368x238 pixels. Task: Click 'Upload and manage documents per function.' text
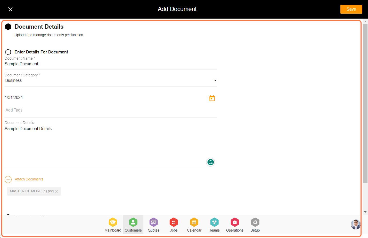point(49,35)
